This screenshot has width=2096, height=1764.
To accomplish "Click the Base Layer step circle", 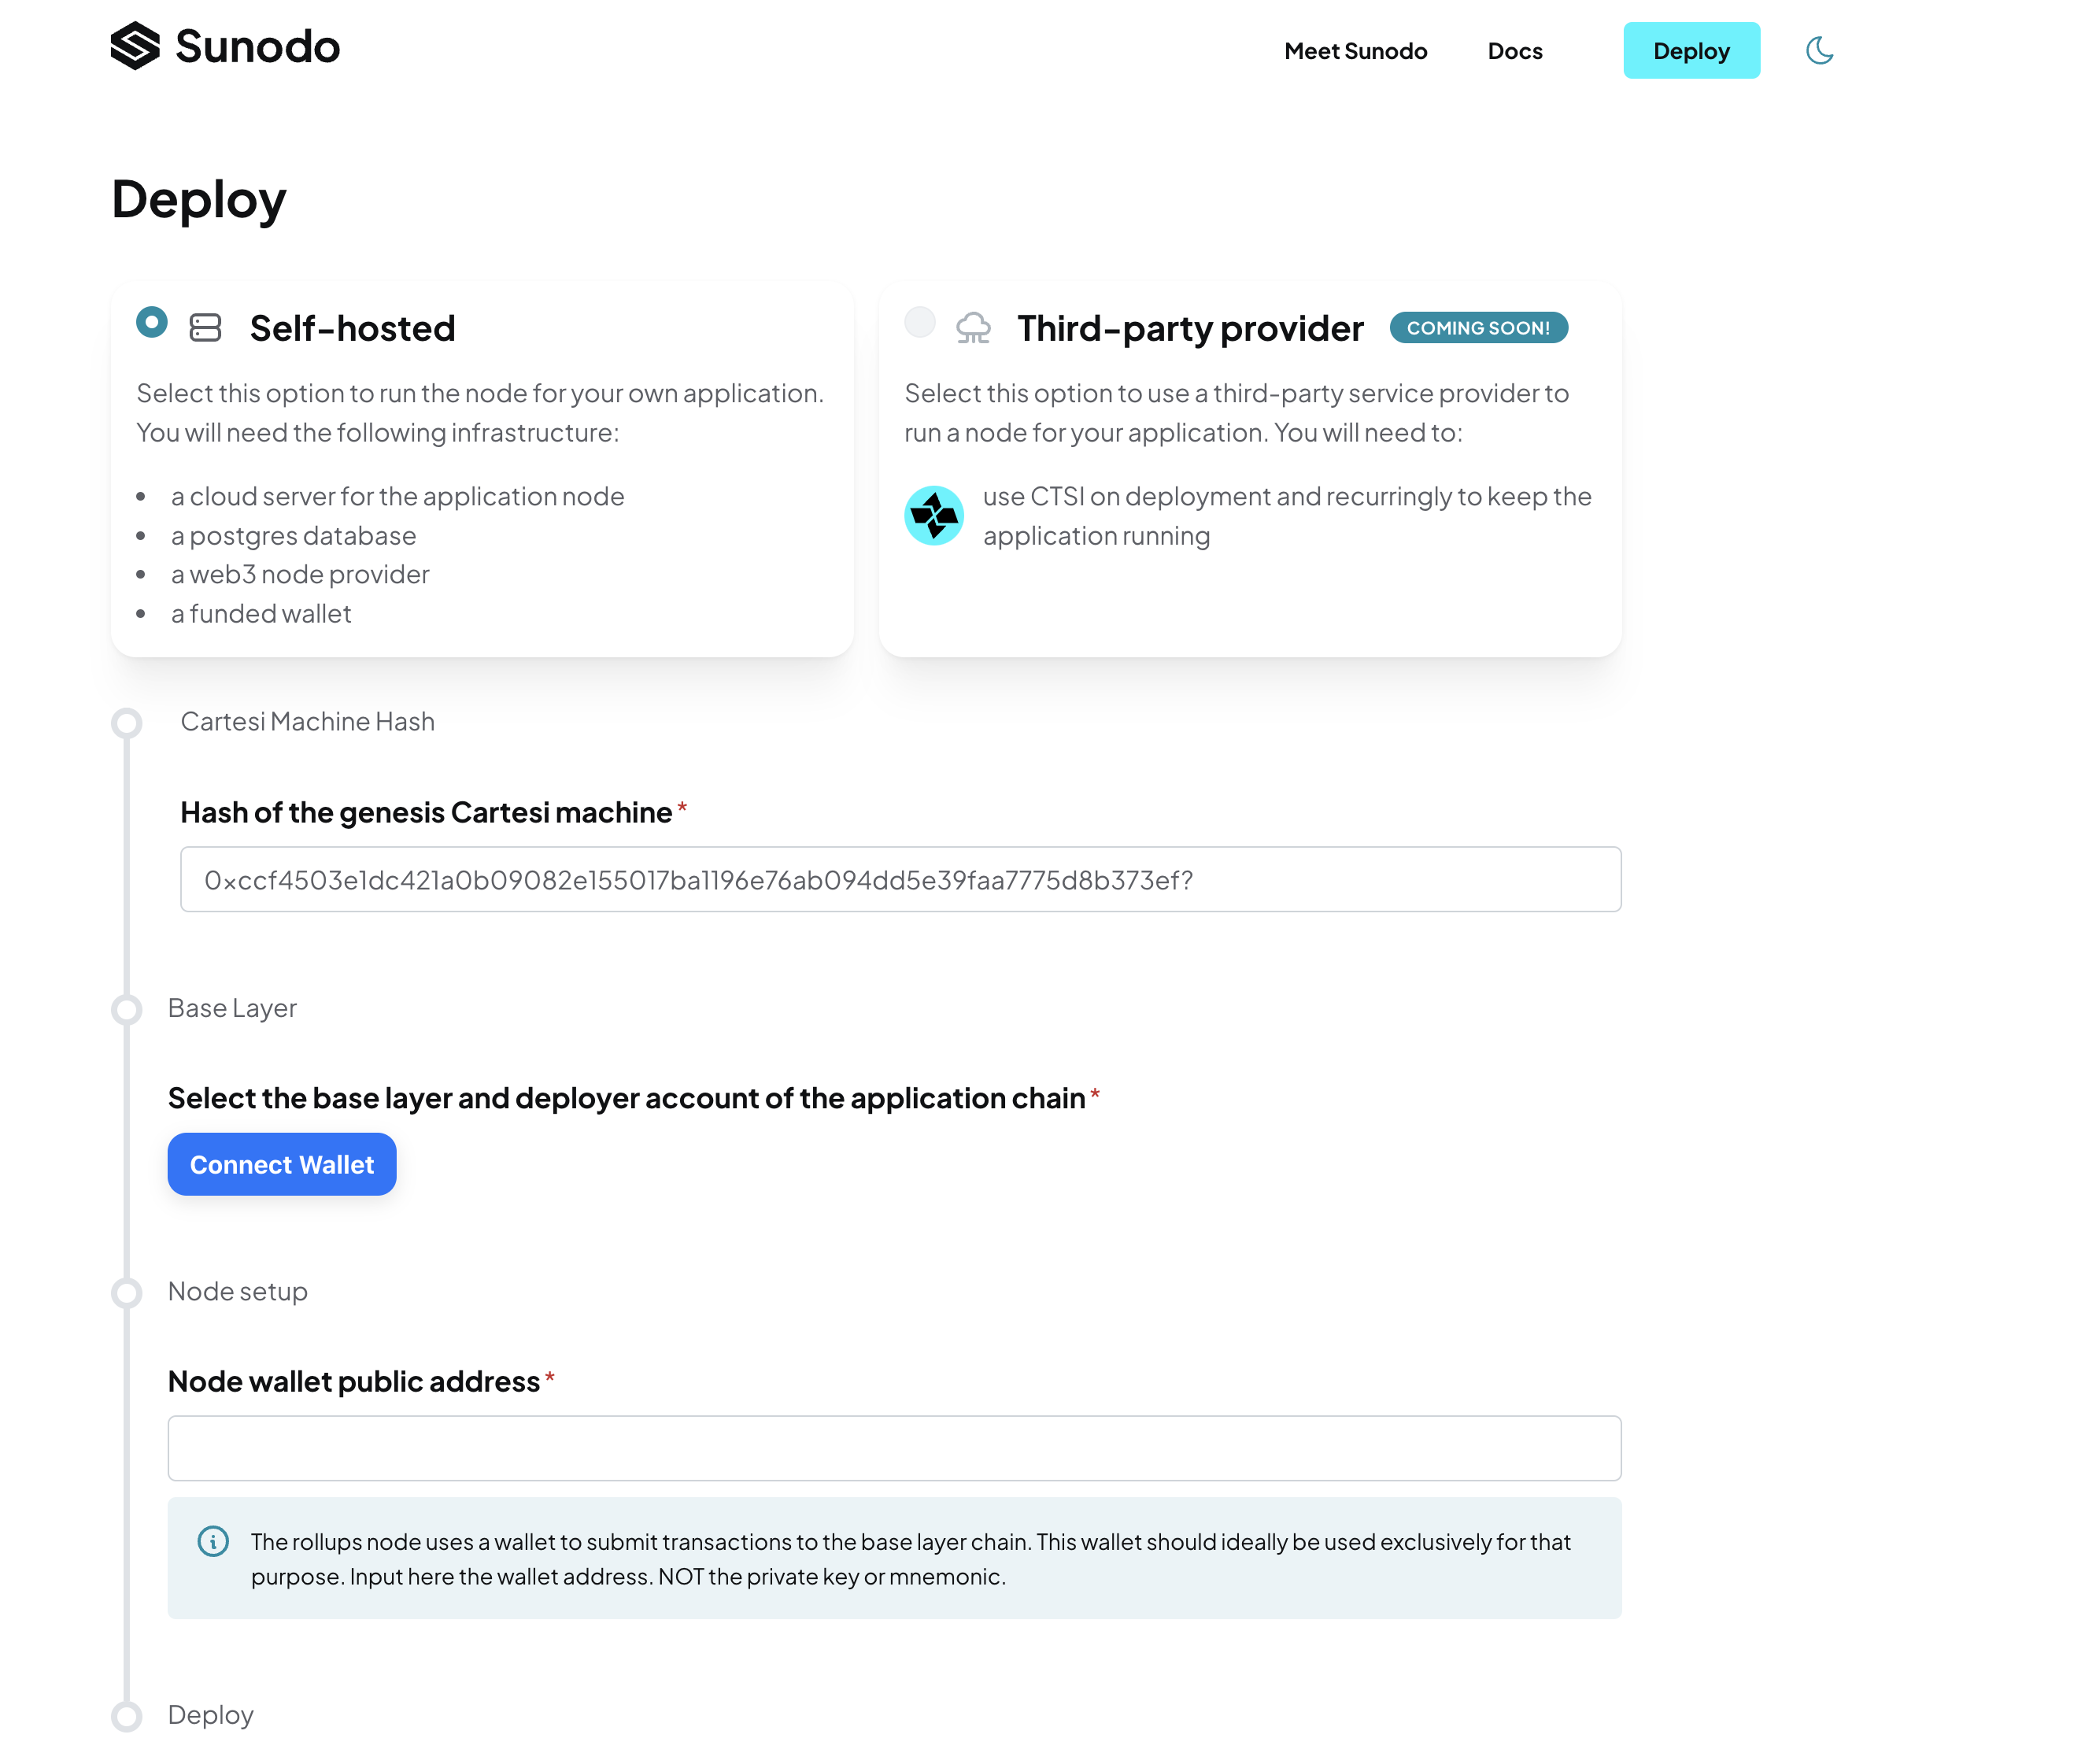I will (127, 1009).
